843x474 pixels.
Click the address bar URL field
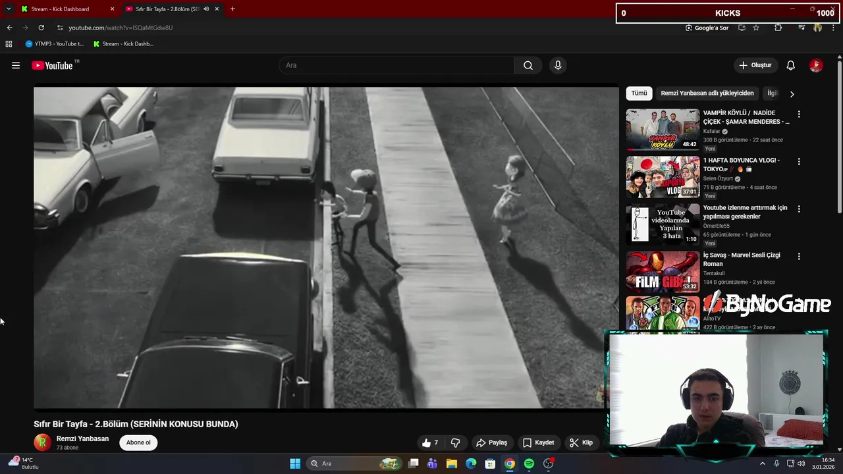pyautogui.click(x=369, y=28)
